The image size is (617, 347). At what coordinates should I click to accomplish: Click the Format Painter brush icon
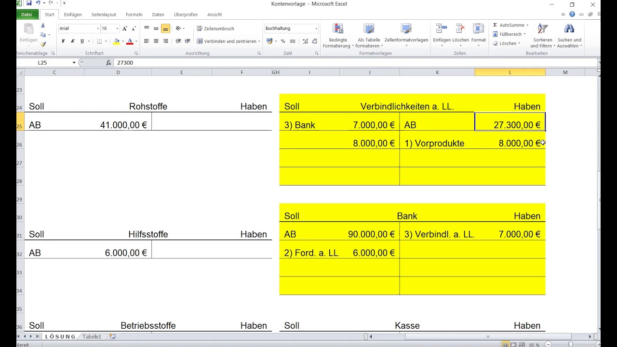(x=43, y=44)
